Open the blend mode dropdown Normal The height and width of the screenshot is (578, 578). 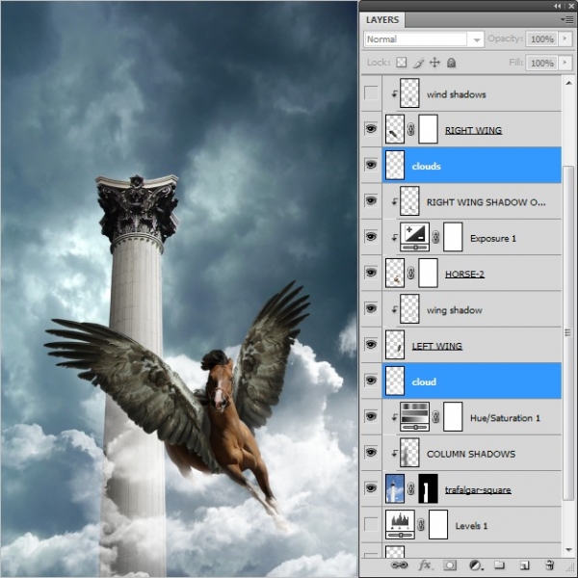pos(424,39)
